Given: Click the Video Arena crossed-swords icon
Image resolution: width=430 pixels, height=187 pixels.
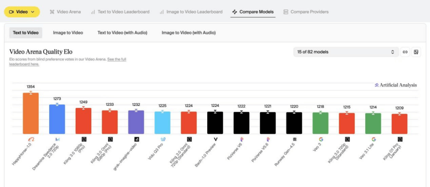Looking at the screenshot, I should (x=52, y=12).
